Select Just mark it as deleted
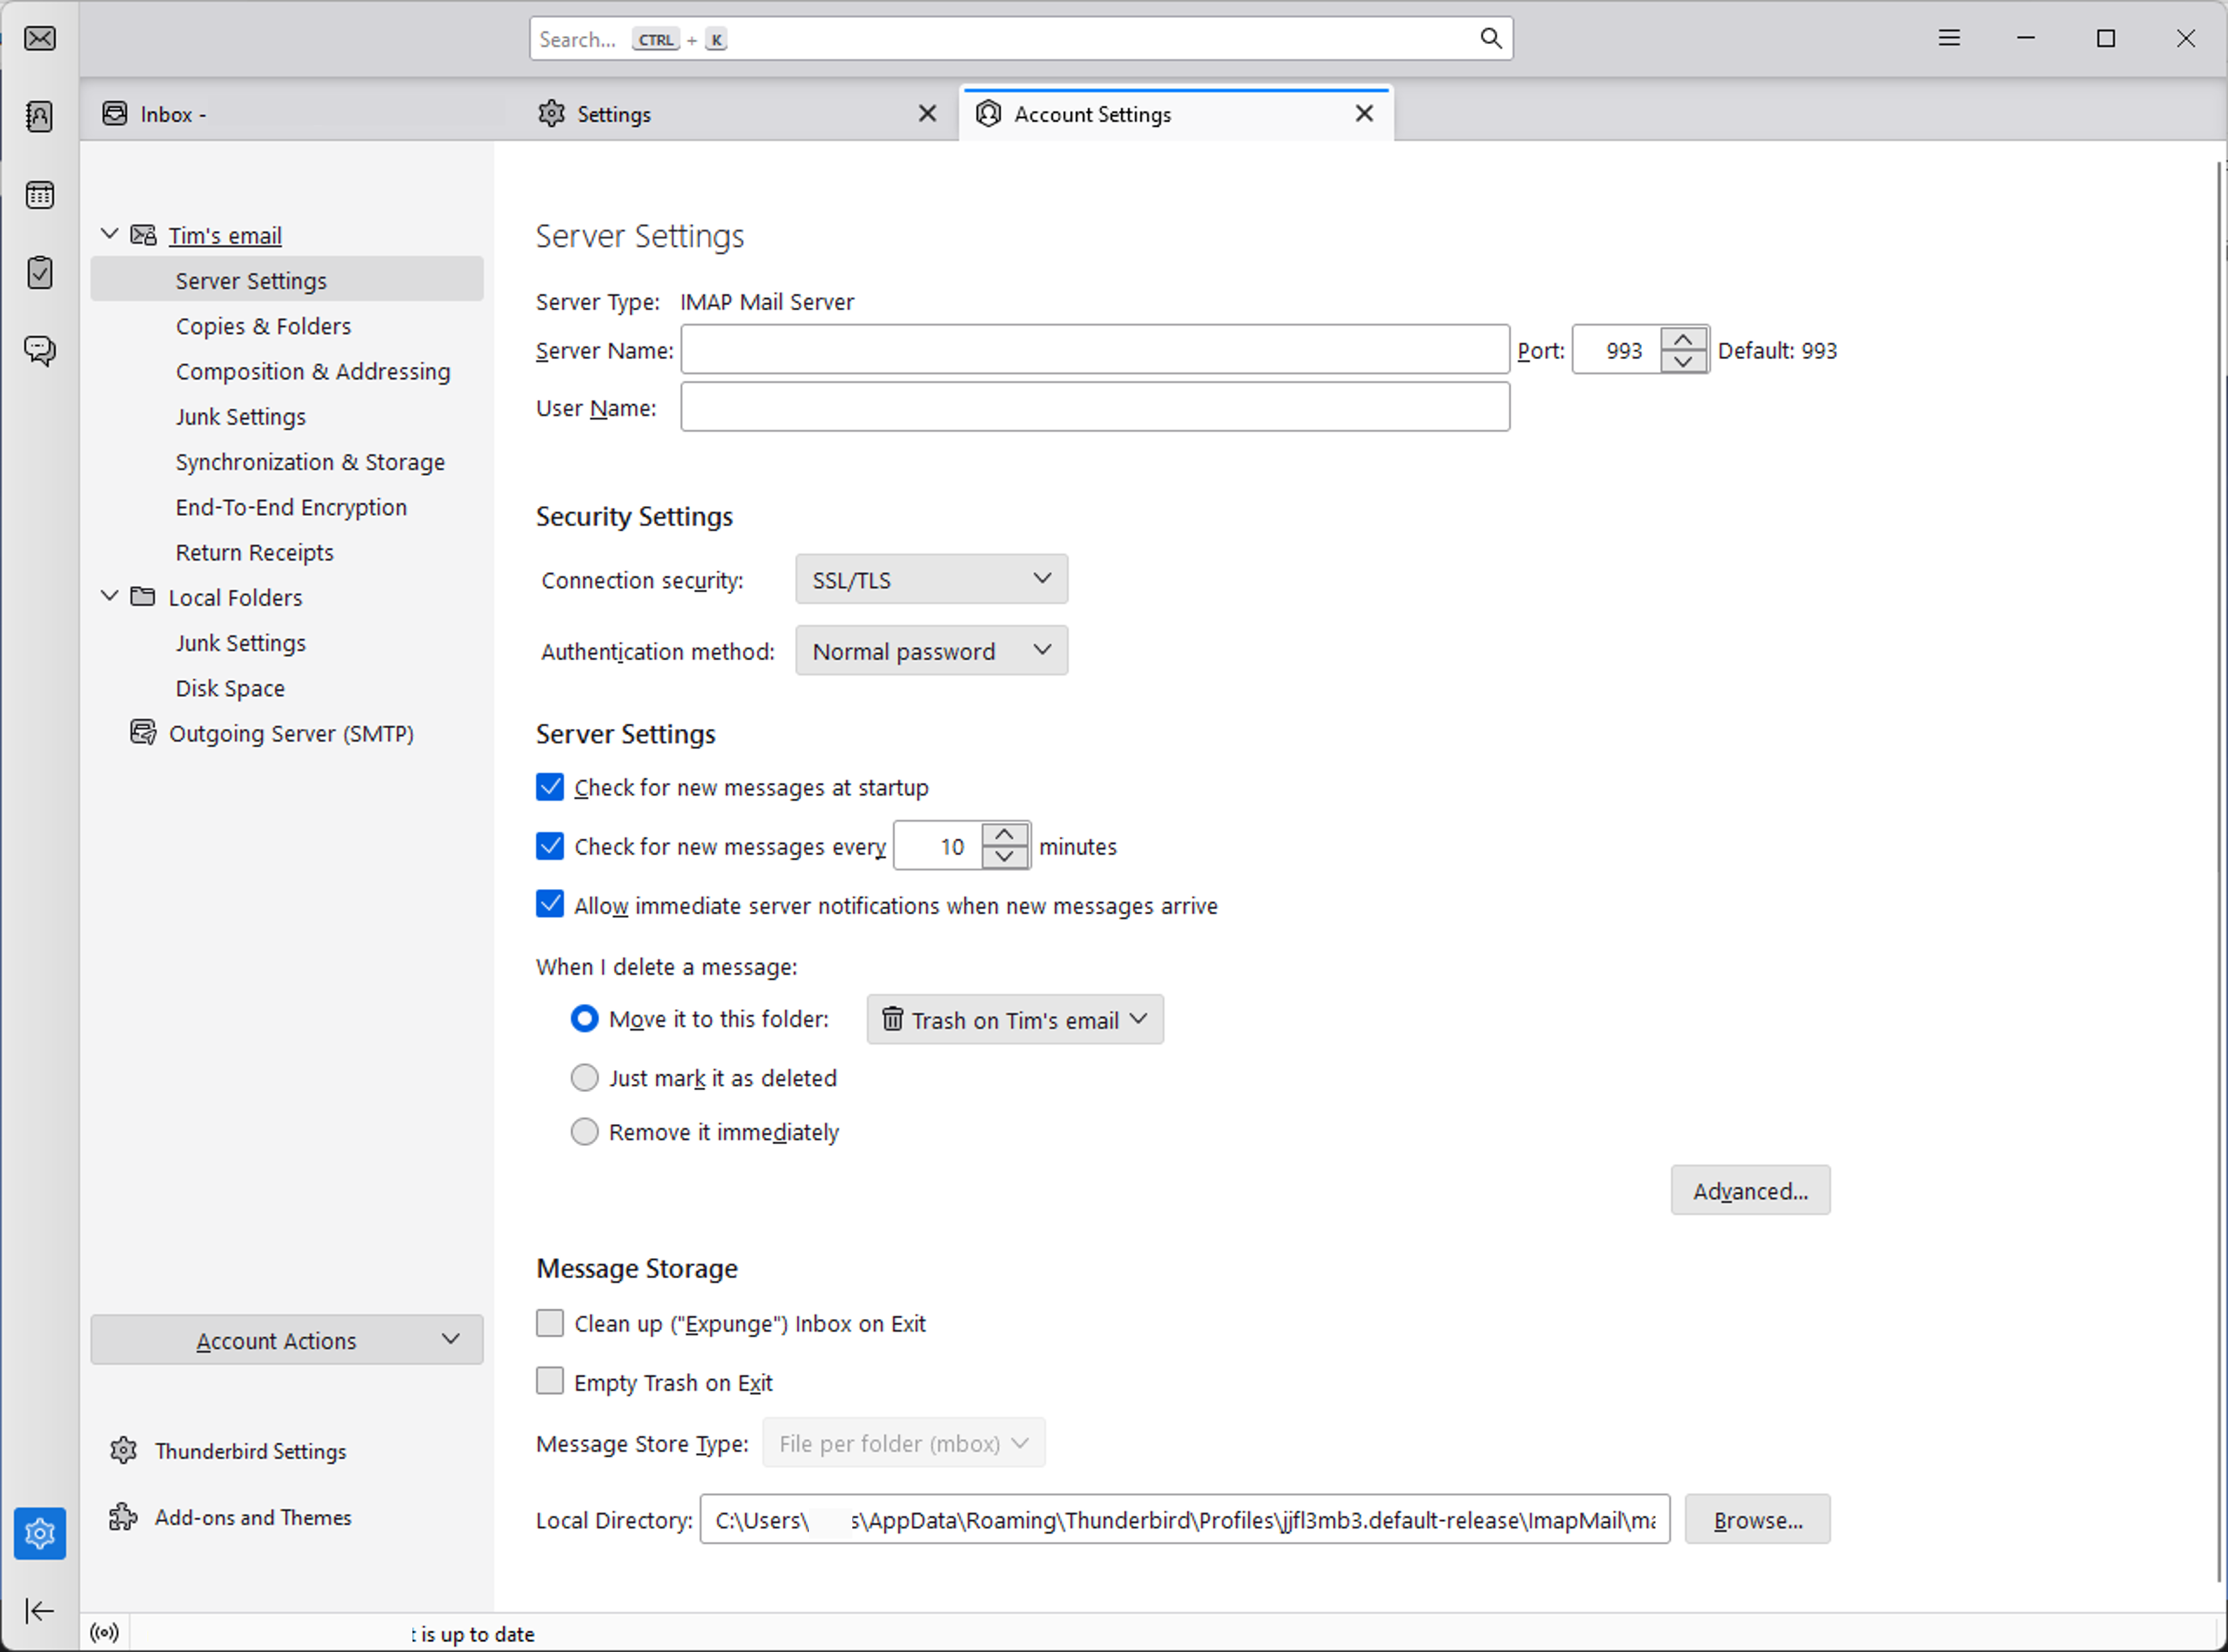Image resolution: width=2228 pixels, height=1652 pixels. click(584, 1077)
